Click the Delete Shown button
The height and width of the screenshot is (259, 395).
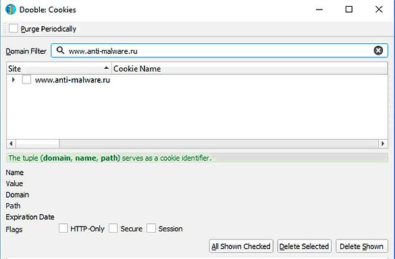tap(361, 246)
